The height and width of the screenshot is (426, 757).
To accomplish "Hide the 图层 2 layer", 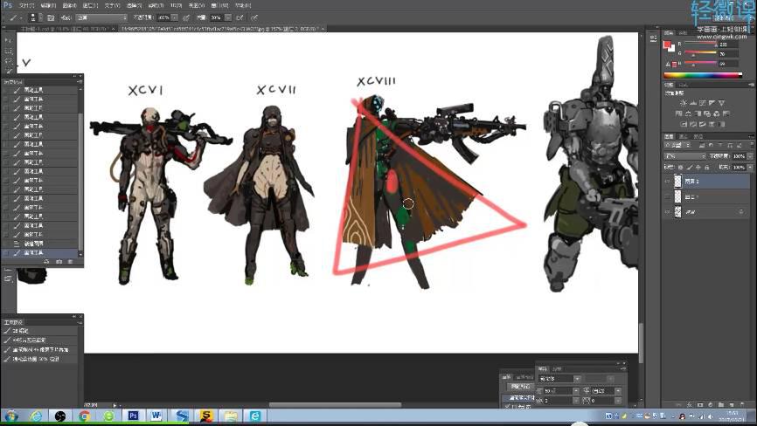I will click(668, 182).
